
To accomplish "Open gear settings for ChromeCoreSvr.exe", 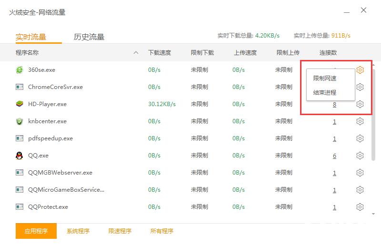I will 360,87.
